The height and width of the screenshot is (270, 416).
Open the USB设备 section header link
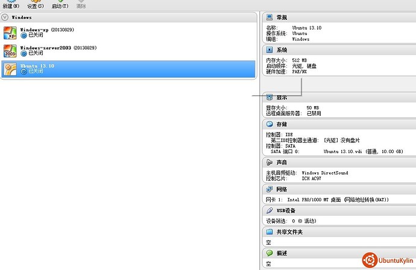(286, 210)
